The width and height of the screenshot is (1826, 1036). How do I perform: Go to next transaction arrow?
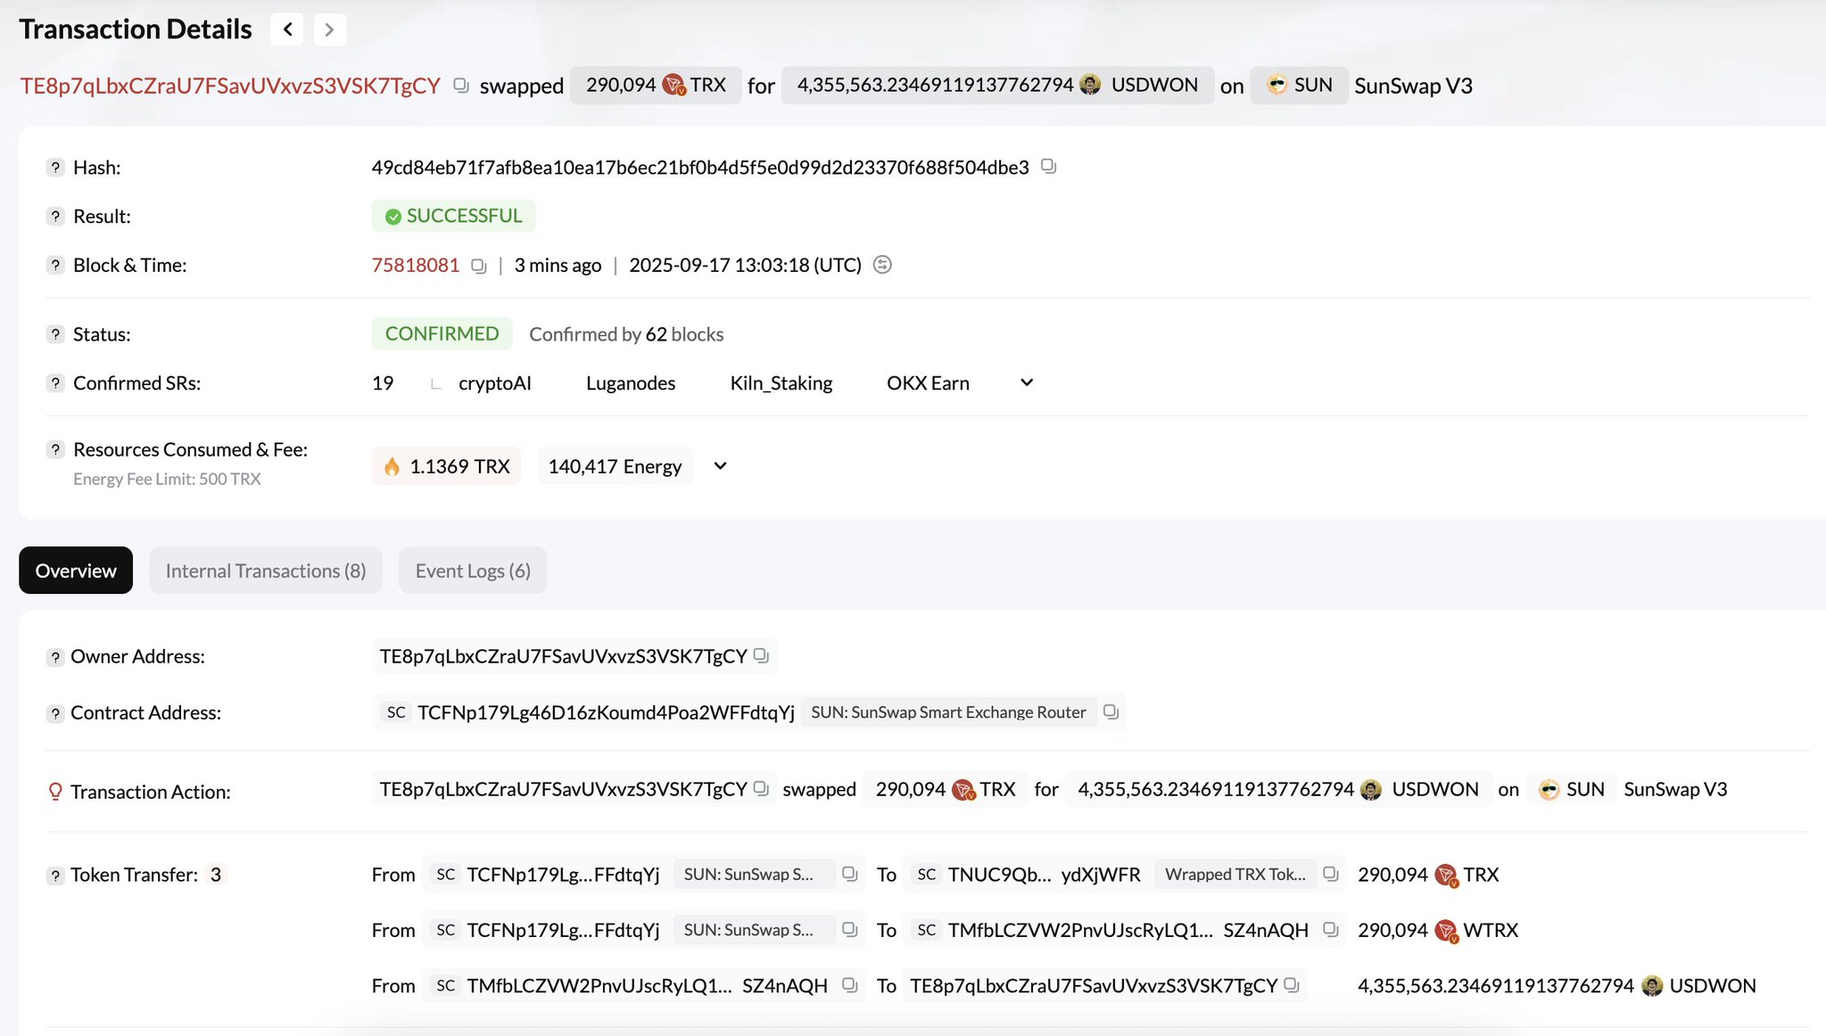[x=329, y=29]
